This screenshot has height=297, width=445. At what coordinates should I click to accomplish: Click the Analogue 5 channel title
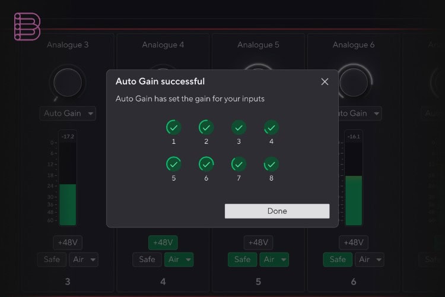point(258,45)
